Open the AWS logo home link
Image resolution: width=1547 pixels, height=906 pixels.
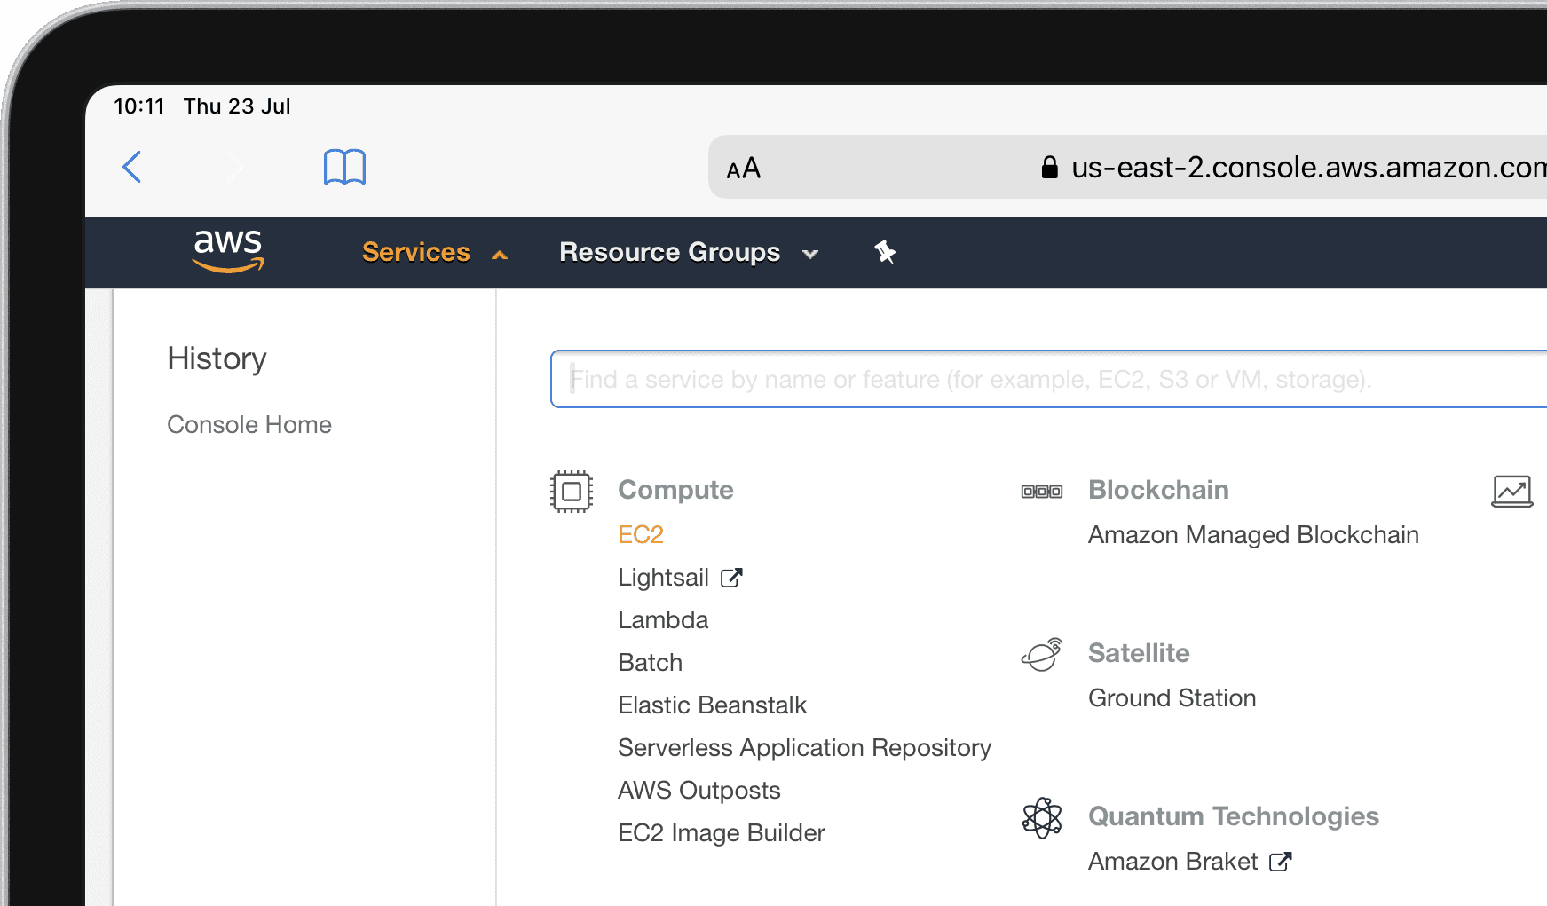228,251
